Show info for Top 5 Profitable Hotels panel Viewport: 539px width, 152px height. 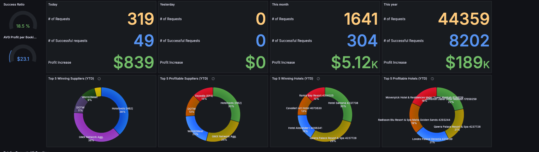pos(432,79)
